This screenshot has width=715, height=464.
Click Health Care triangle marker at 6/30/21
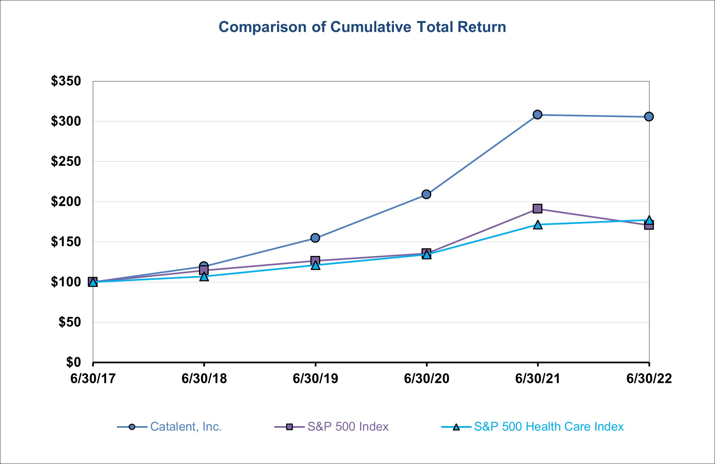538,225
